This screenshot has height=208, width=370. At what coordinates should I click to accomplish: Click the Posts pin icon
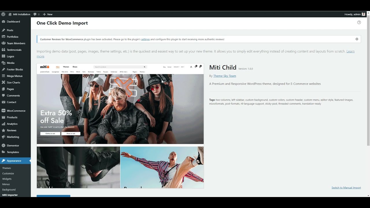pos(3,30)
